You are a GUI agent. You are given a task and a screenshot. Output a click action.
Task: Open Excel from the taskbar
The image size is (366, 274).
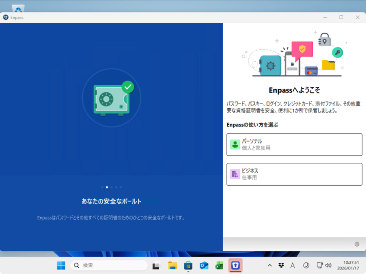220,265
